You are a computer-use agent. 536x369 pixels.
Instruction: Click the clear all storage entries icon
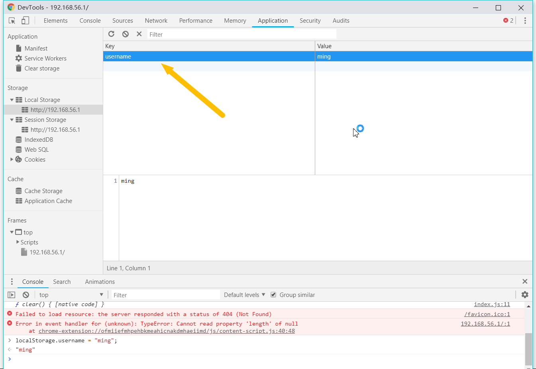pos(126,34)
